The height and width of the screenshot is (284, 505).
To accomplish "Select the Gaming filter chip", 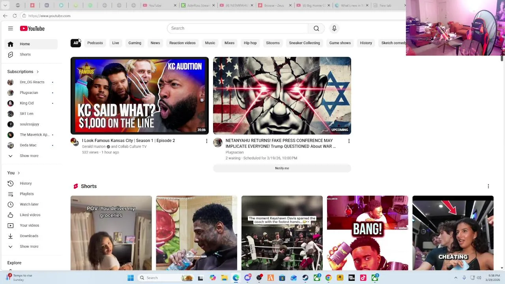I will tap(135, 43).
